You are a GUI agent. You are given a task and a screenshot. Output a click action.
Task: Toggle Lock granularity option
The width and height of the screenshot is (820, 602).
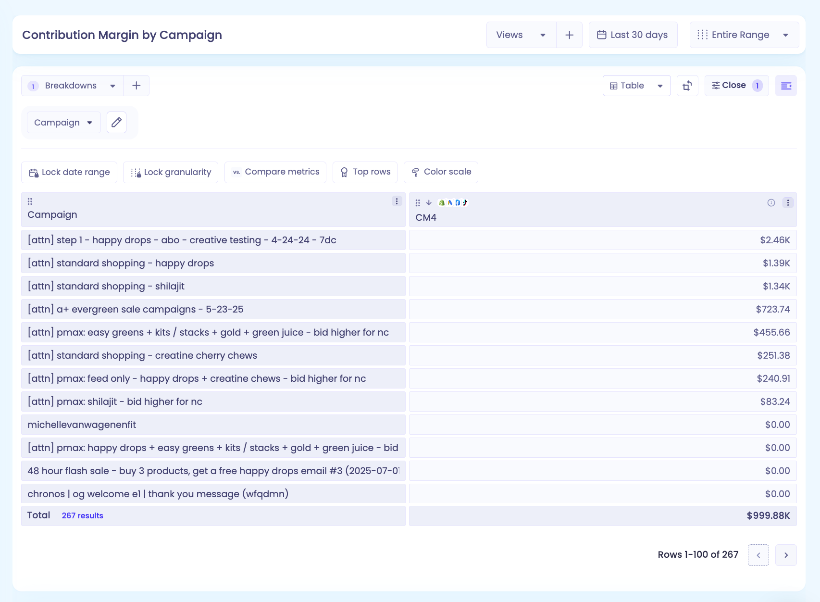pos(171,172)
